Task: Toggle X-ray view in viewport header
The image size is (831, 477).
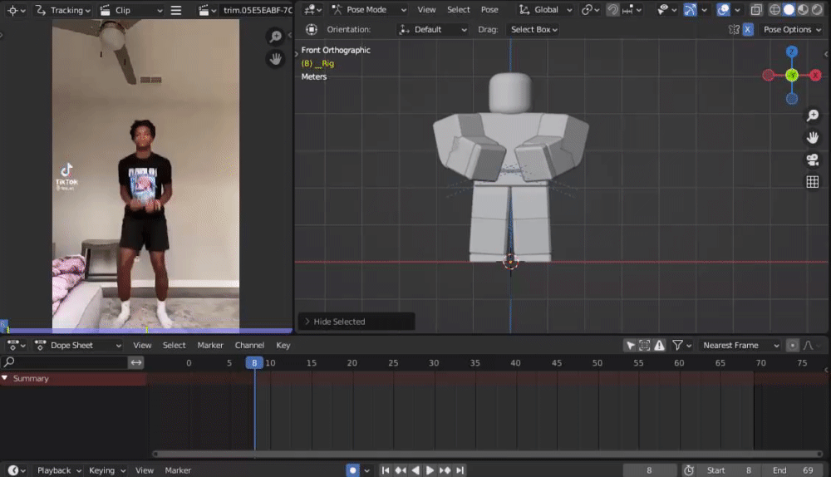Action: point(756,10)
